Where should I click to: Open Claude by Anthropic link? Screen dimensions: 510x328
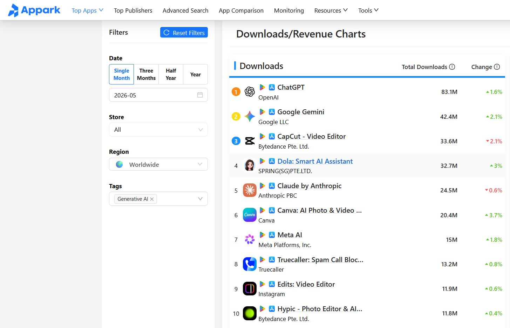coord(310,186)
